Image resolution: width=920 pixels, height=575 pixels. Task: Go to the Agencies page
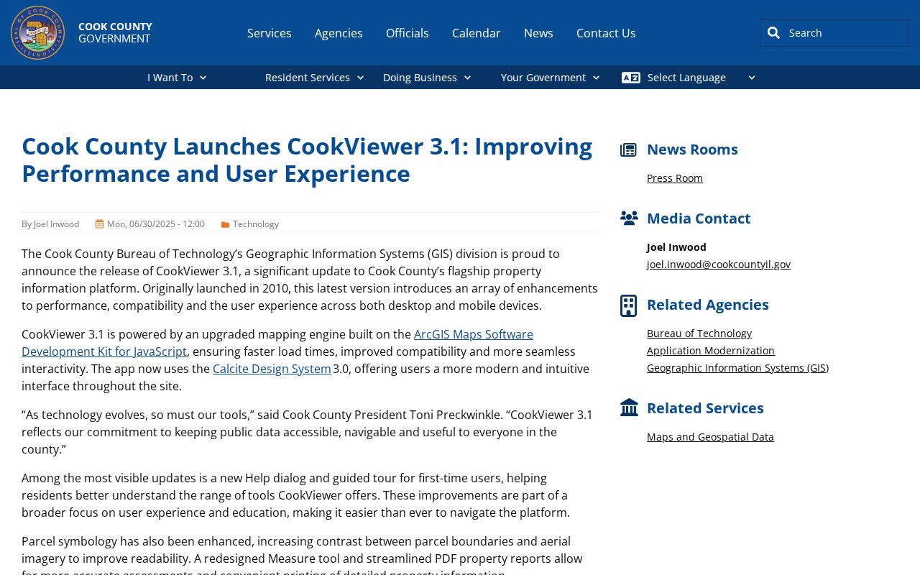pyautogui.click(x=339, y=33)
